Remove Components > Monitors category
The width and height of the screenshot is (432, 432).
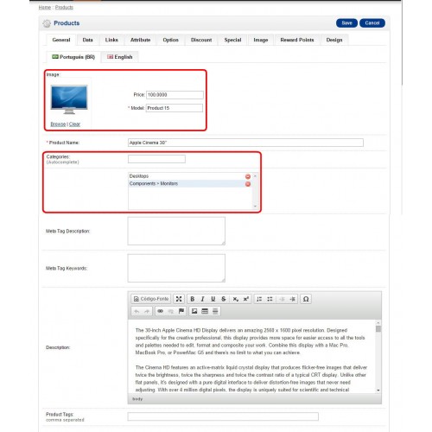(248, 184)
